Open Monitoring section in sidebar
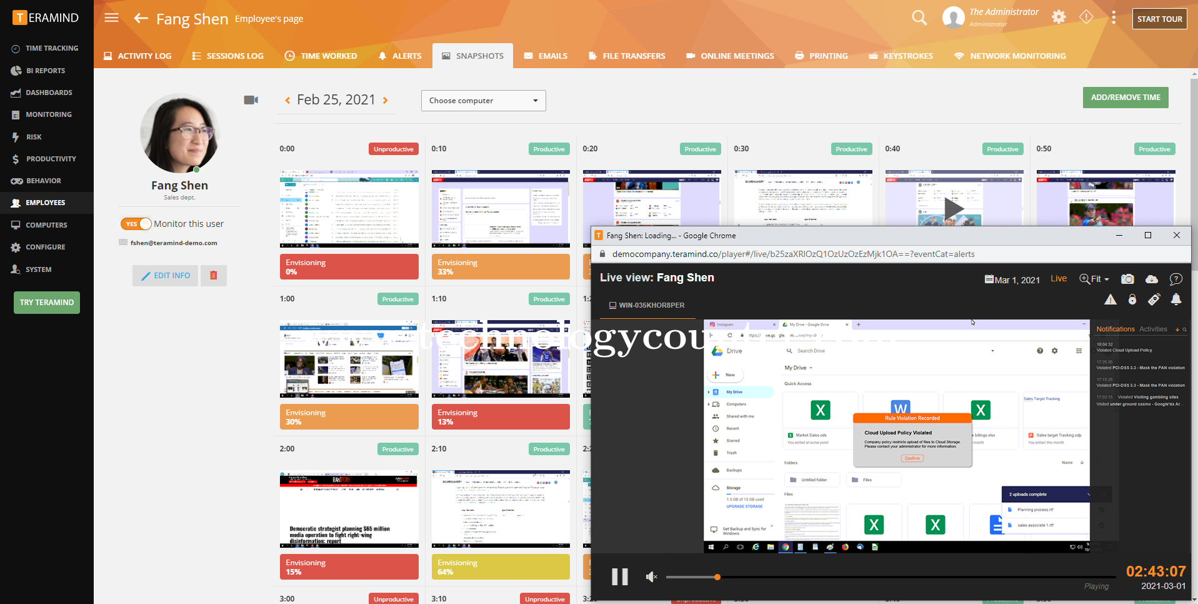This screenshot has width=1198, height=604. 47,114
